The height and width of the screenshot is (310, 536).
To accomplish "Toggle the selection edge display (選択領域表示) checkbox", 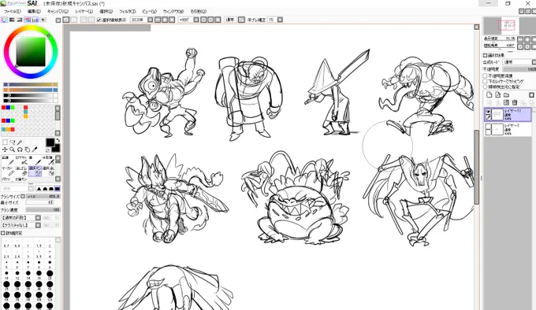I will pos(99,20).
